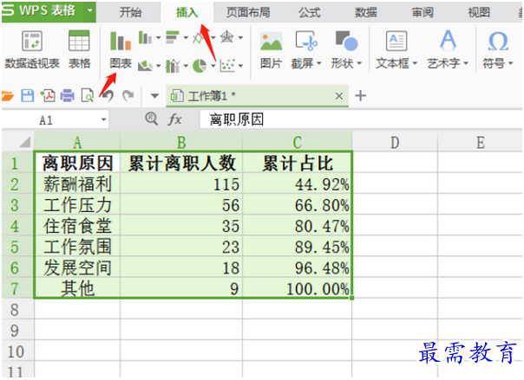Click the print icon
Viewport: 524px width, 380px height.
pos(67,96)
